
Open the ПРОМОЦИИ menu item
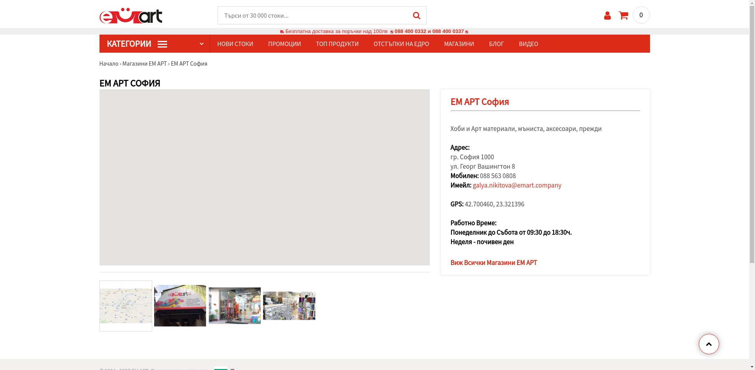coord(284,44)
